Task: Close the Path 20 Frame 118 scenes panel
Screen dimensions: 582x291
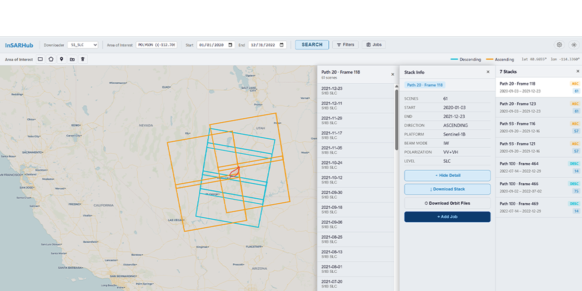Action: [x=393, y=74]
